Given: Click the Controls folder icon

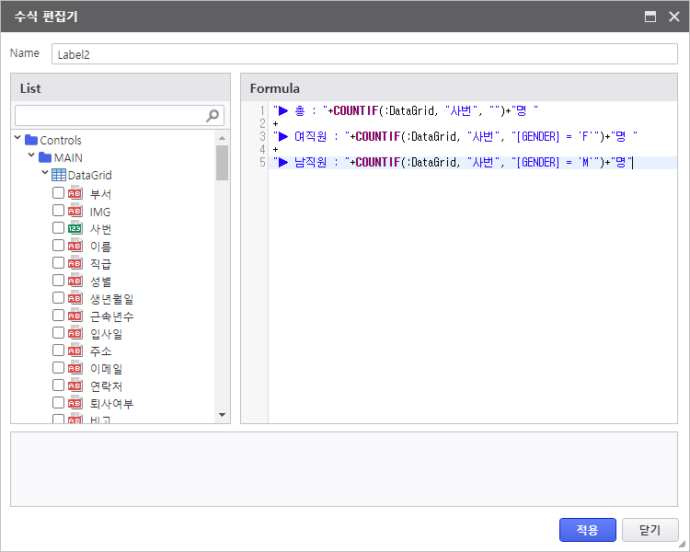Looking at the screenshot, I should click(31, 140).
